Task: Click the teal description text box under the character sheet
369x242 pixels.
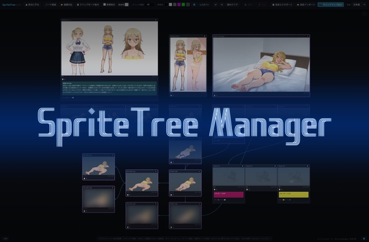Action: pos(109,88)
